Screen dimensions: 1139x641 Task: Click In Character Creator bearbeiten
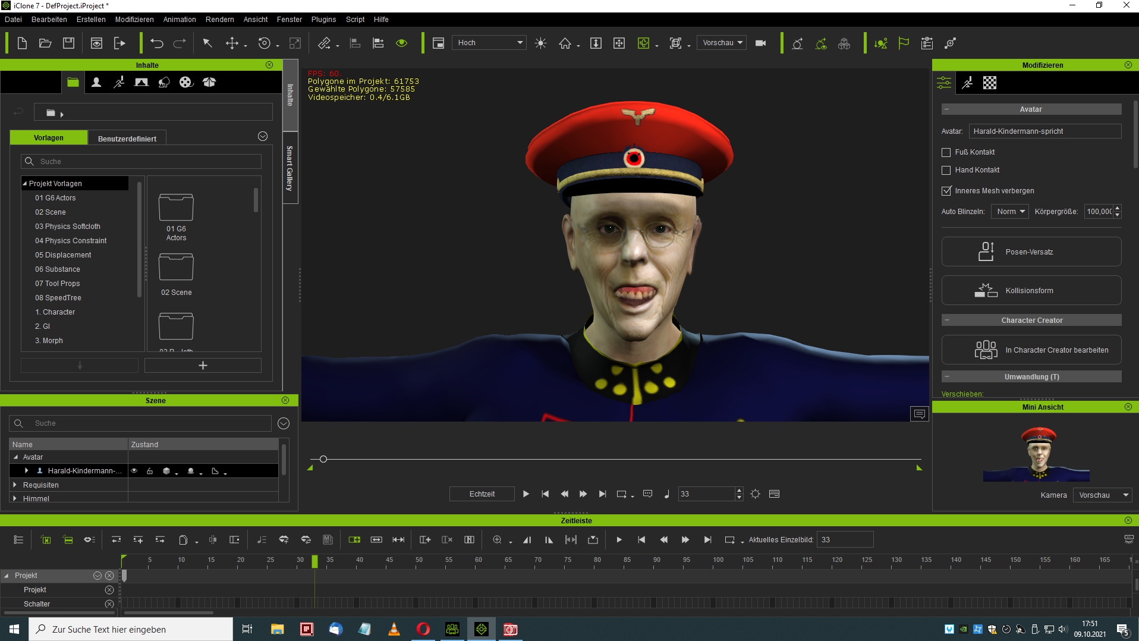[1031, 350]
